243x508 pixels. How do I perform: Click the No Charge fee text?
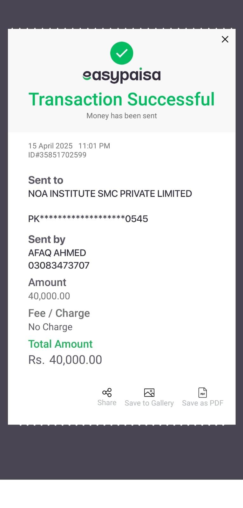(50, 327)
